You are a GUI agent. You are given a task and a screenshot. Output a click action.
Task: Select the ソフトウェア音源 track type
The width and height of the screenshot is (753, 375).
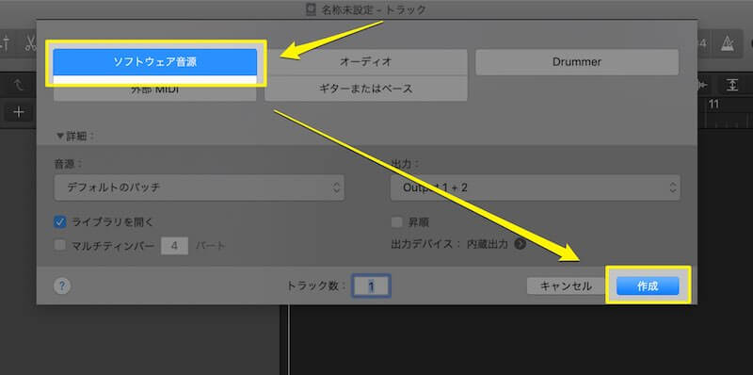click(x=155, y=62)
